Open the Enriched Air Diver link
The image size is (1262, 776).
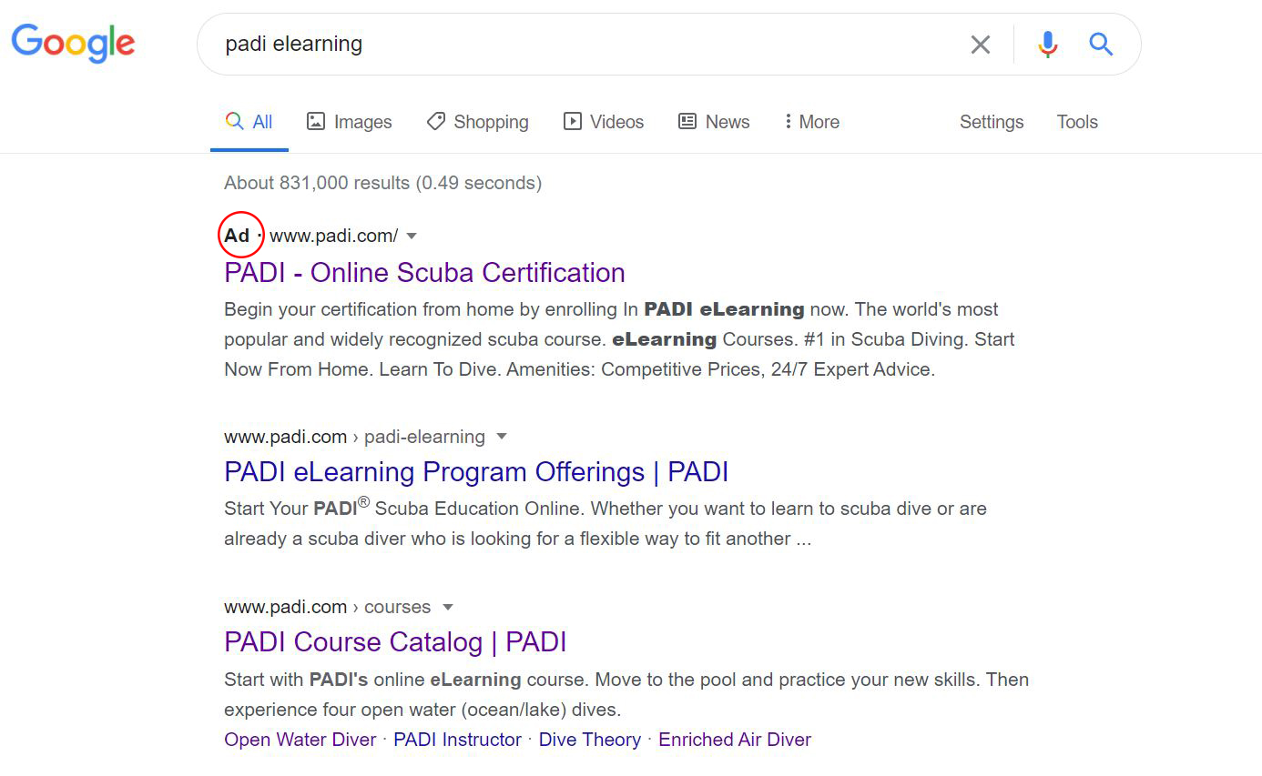click(735, 740)
